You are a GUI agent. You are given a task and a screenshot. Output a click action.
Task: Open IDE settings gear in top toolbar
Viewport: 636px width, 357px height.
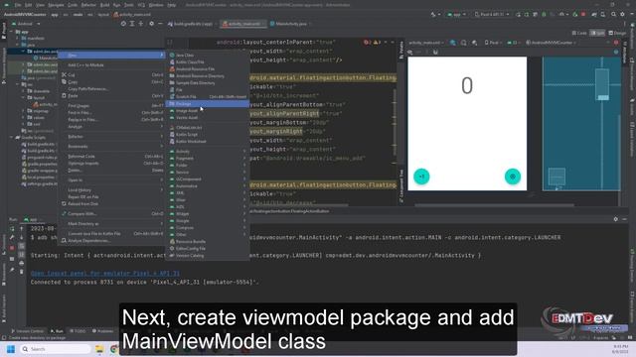click(x=622, y=14)
